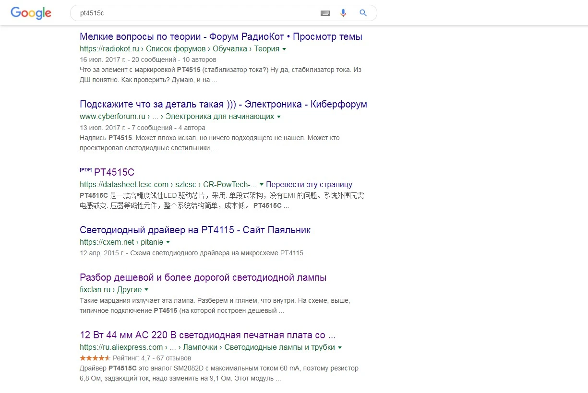
Task: Open the ru.aliexpress.com result dropdown arrow
Action: pos(340,347)
